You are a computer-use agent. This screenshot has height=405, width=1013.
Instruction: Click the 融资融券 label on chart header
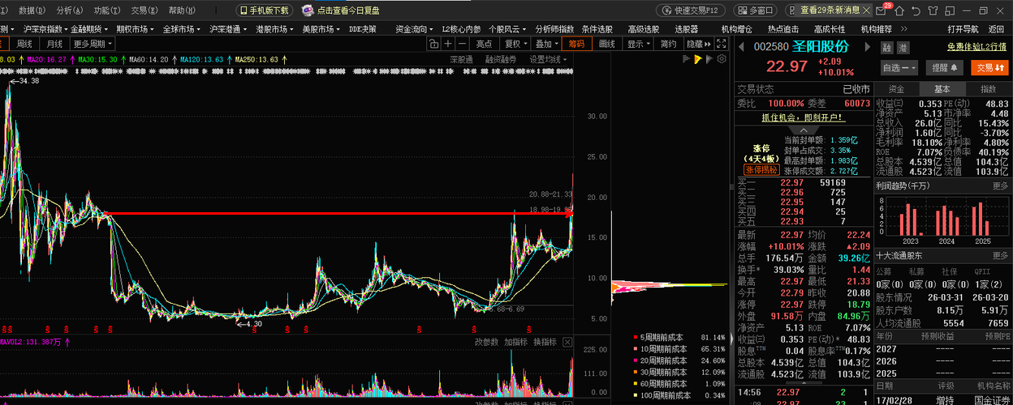[x=501, y=59]
